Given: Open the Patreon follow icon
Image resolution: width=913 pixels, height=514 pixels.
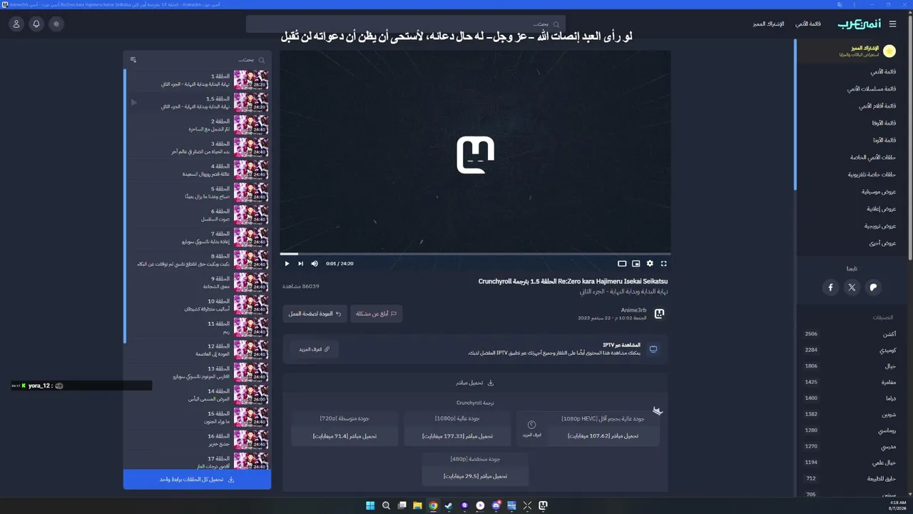Looking at the screenshot, I should tap(873, 287).
